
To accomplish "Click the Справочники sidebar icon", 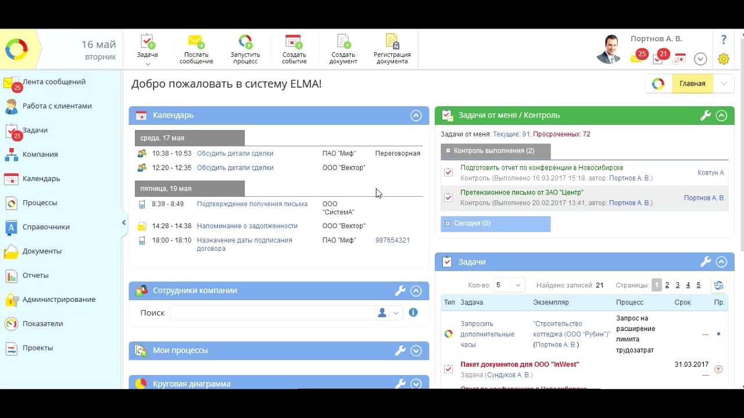I will coord(11,228).
